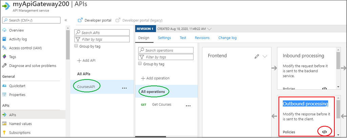Screen dimensions: 347x138
Task: Open the Outbound processing policy code editor
Action: (325, 132)
